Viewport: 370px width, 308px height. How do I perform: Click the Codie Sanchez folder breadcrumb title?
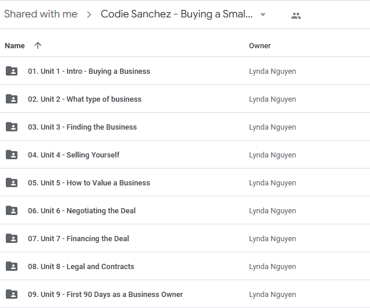[177, 15]
